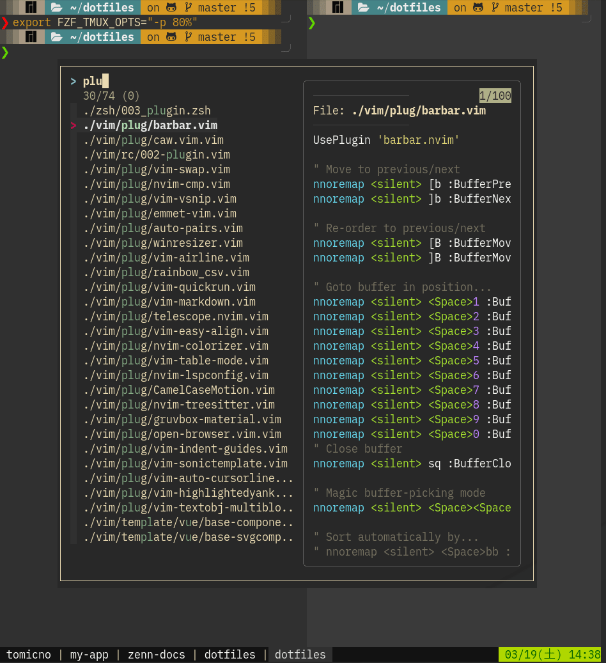Image resolution: width=606 pixels, height=663 pixels.
Task: Select ./vim/plug/open-browser.vim.vim entry
Action: pos(182,434)
